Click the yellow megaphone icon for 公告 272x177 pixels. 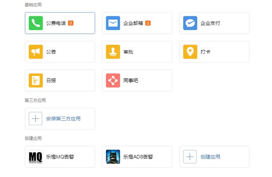click(36, 52)
